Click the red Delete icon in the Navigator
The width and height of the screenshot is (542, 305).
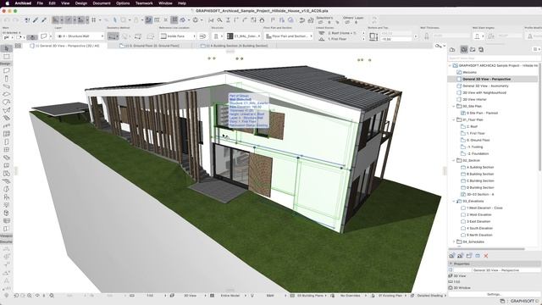[486, 256]
